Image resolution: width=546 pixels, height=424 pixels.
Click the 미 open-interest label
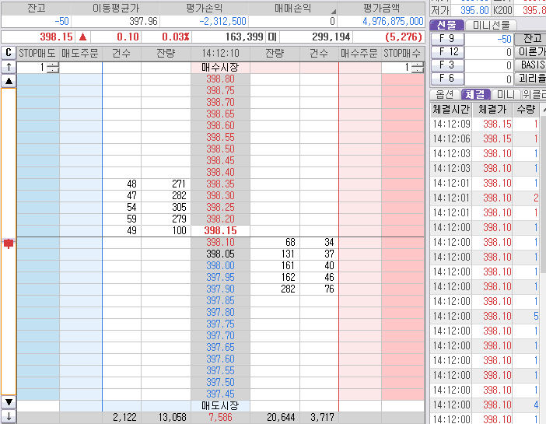click(x=272, y=37)
